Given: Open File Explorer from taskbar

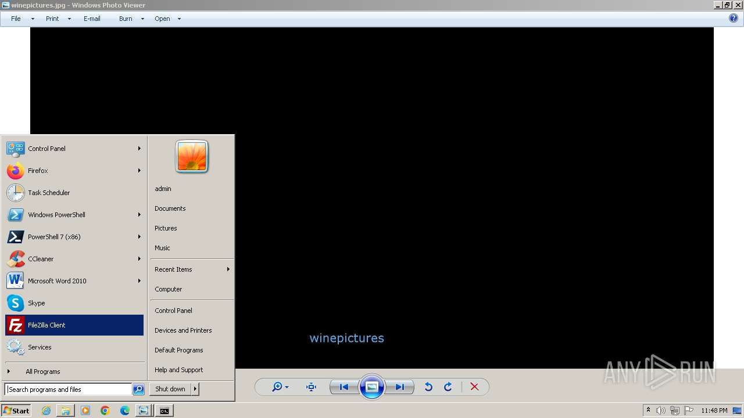Looking at the screenshot, I should click(x=66, y=410).
